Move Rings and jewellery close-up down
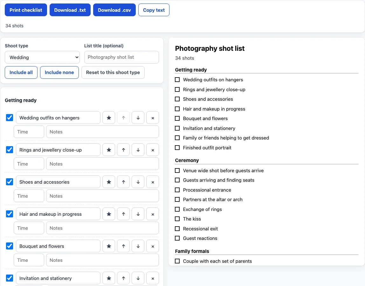The width and height of the screenshot is (365, 286). tap(138, 150)
